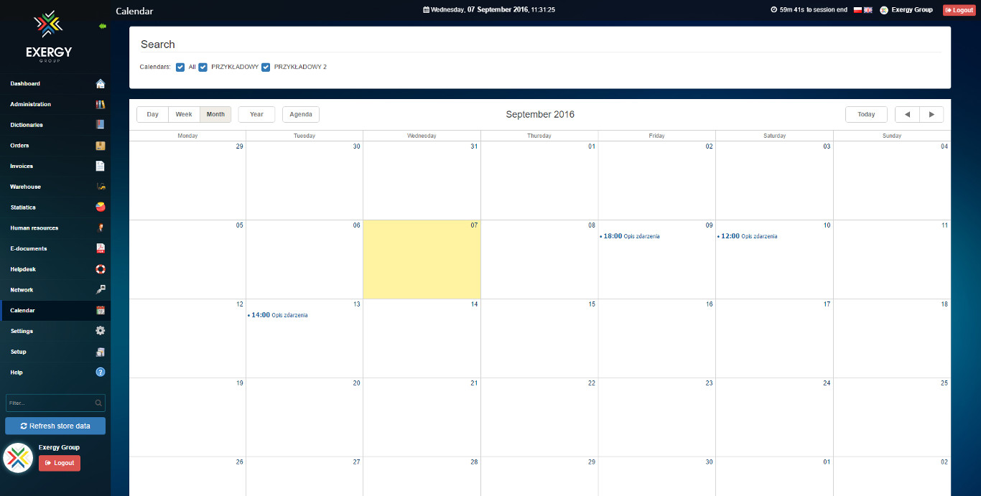Click the Administration books icon

[101, 104]
